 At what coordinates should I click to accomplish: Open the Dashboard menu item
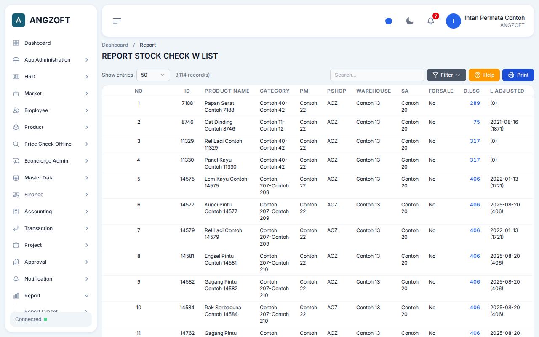click(51, 43)
